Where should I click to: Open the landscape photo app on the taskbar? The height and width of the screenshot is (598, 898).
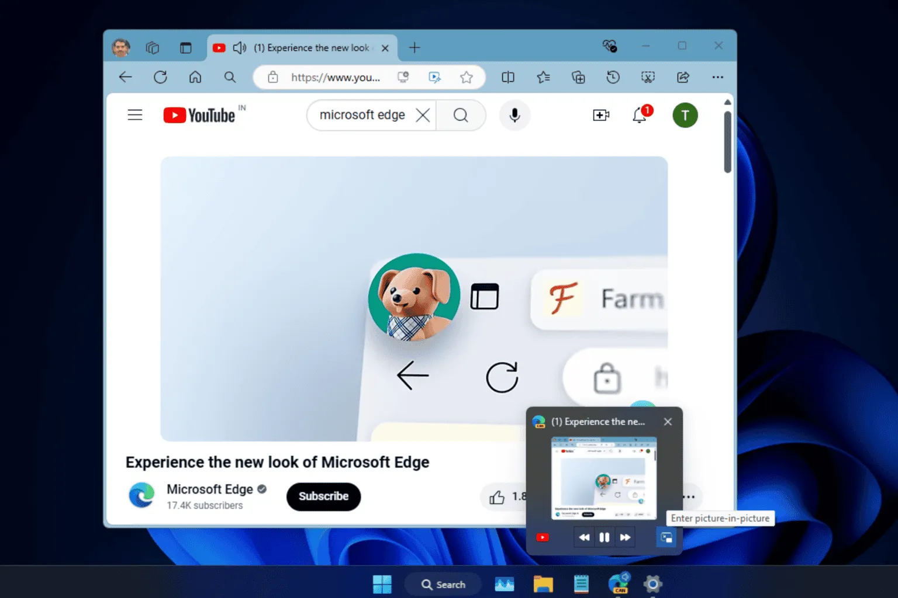(505, 584)
